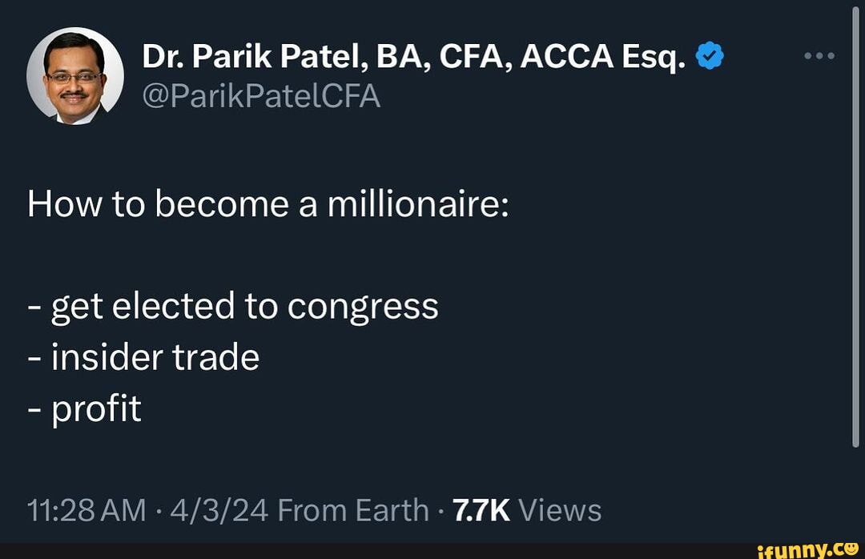Click the 'insider trade' line
This screenshot has height=559, width=865.
click(x=155, y=356)
